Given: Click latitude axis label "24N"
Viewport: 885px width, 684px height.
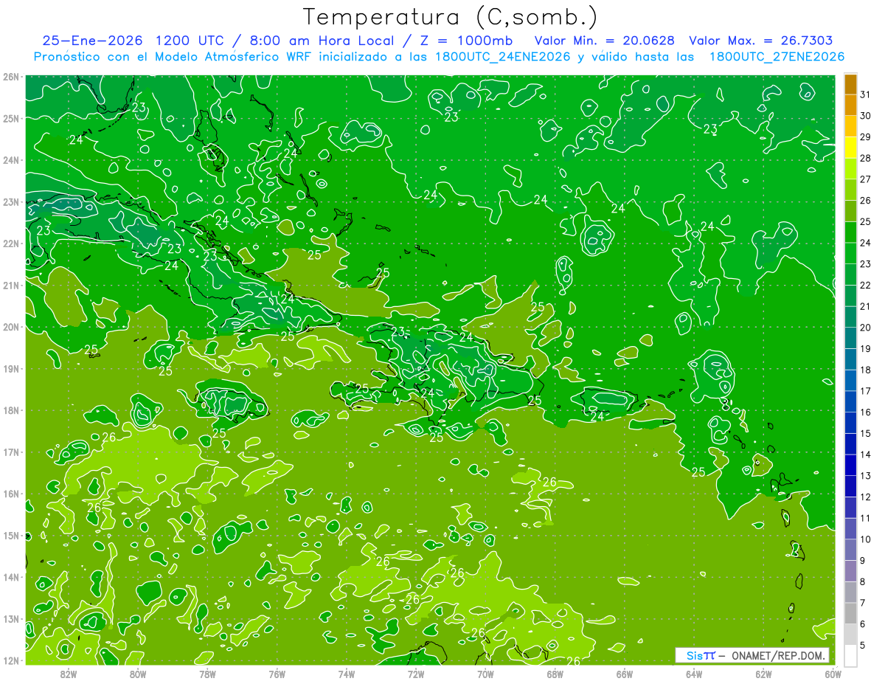Looking at the screenshot, I should pyautogui.click(x=10, y=160).
